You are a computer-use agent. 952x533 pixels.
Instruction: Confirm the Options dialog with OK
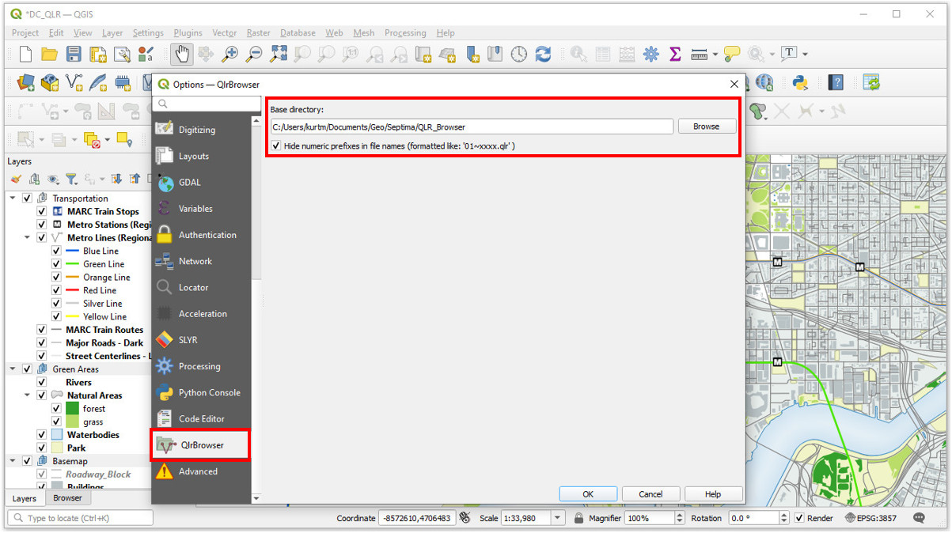point(588,493)
